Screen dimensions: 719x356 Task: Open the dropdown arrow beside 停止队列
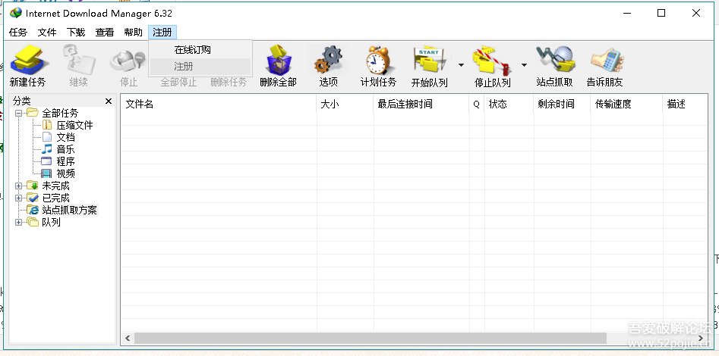coord(524,65)
